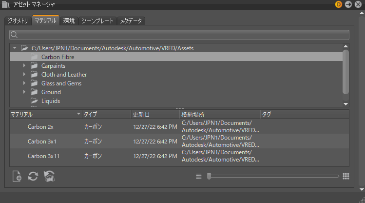Screen dimensions: 365x203
Task: Select the Carbon Fibre tree item
Action: coord(176,57)
